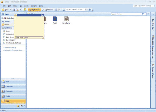Open the Tools menu
Image resolution: width=156 pixels, height=112 pixels.
pos(27,6)
